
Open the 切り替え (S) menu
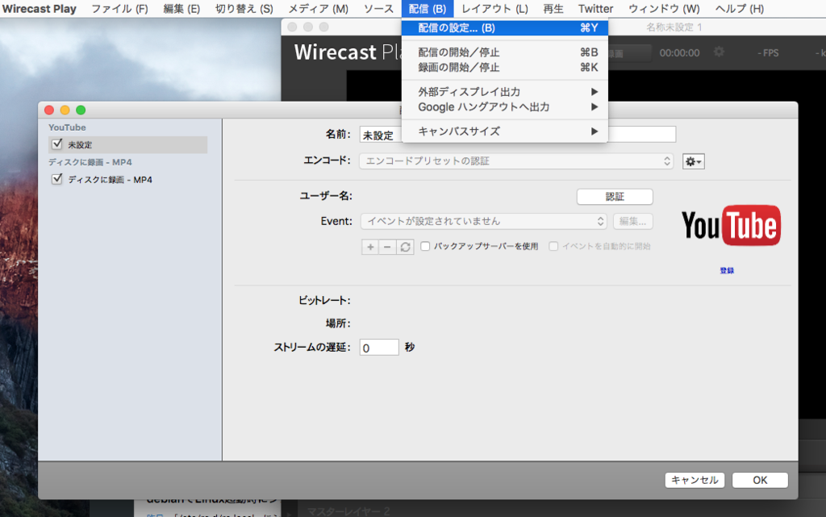244,9
